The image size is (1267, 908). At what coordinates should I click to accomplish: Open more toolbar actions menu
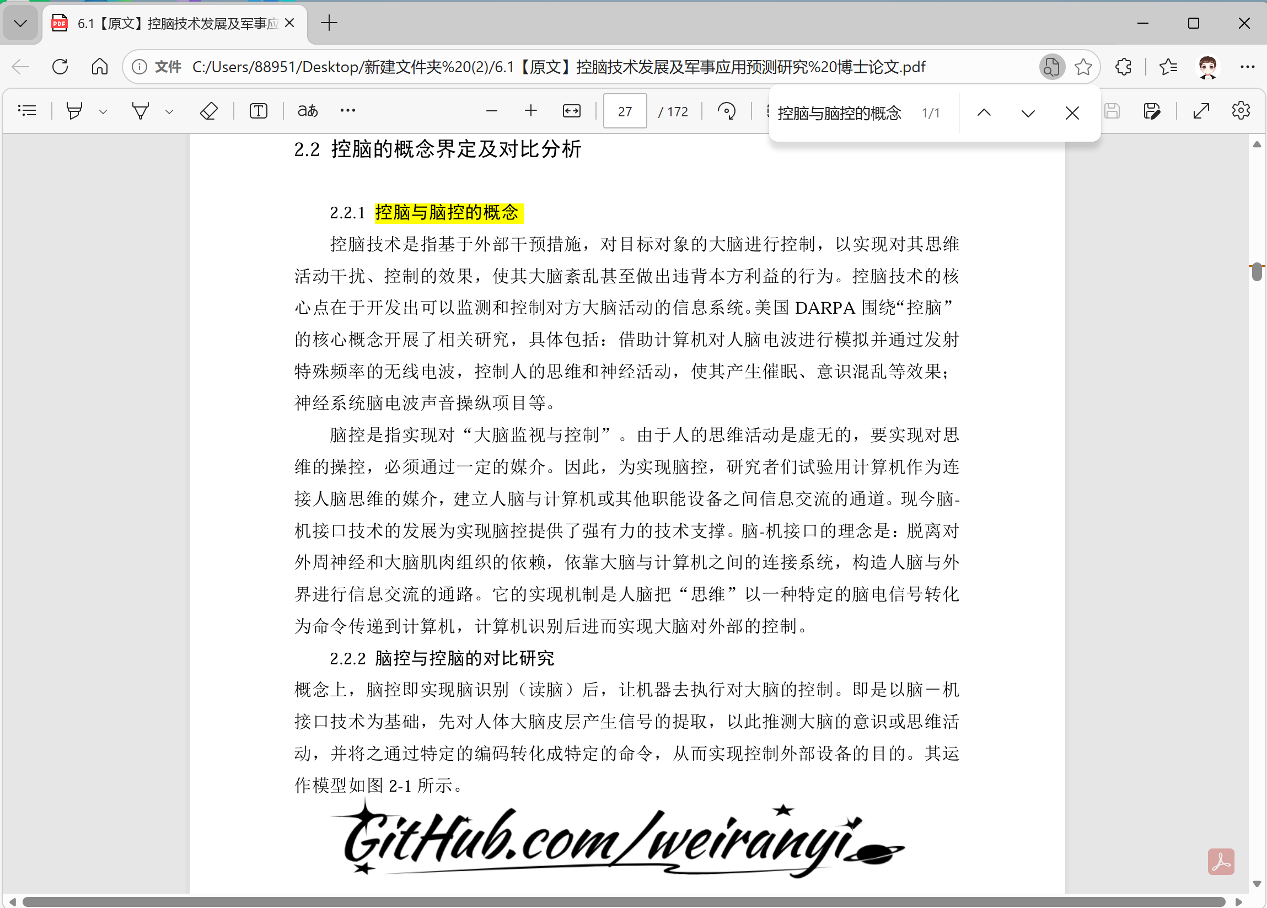point(347,110)
